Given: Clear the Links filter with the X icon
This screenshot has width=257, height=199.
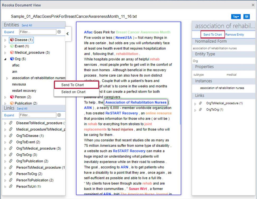Looking at the screenshot, I should coord(59,115).
